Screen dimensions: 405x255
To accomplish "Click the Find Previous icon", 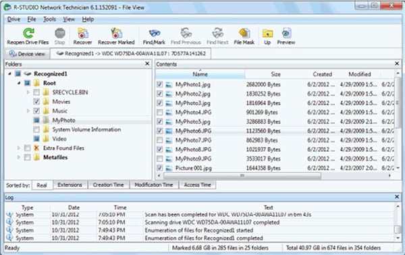I will [x=186, y=33].
